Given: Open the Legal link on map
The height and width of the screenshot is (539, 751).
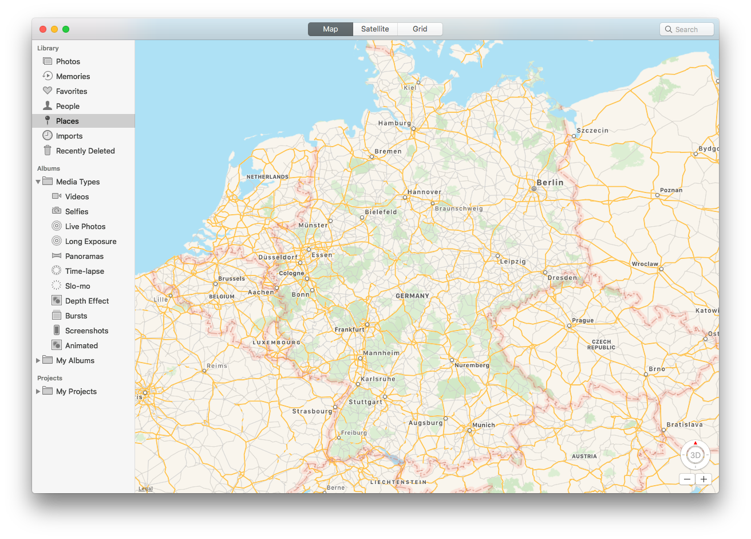Looking at the screenshot, I should point(145,489).
